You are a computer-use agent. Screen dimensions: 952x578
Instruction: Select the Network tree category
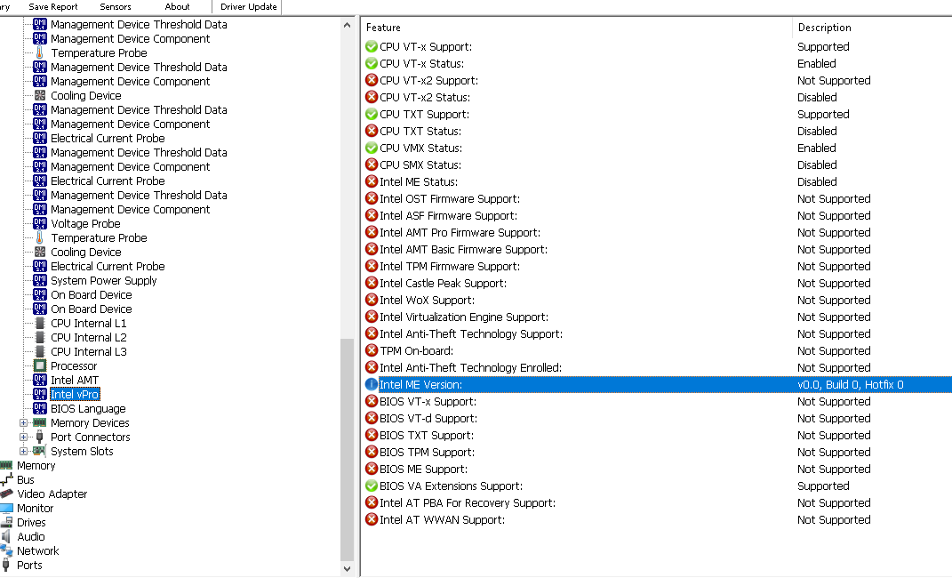[37, 550]
